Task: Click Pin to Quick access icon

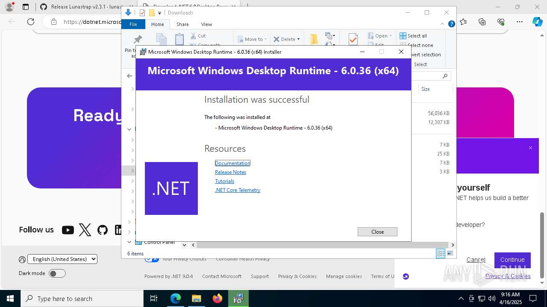Action: 138,39
